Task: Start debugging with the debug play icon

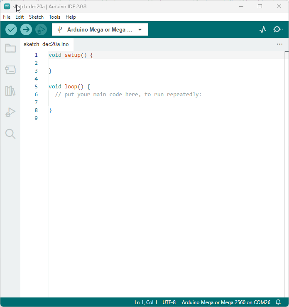Action: tap(41, 29)
